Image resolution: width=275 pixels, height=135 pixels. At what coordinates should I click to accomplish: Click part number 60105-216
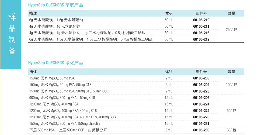pyautogui.click(x=201, y=33)
